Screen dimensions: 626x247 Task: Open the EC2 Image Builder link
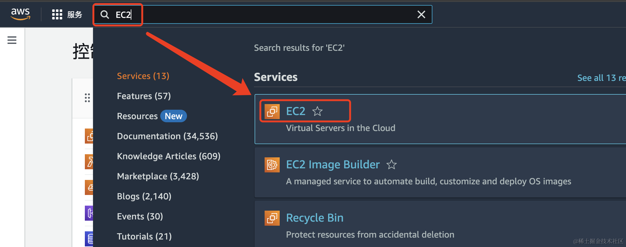point(333,165)
